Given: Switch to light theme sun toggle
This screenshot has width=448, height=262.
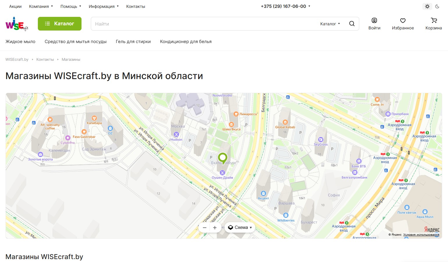Looking at the screenshot, I should (x=427, y=6).
